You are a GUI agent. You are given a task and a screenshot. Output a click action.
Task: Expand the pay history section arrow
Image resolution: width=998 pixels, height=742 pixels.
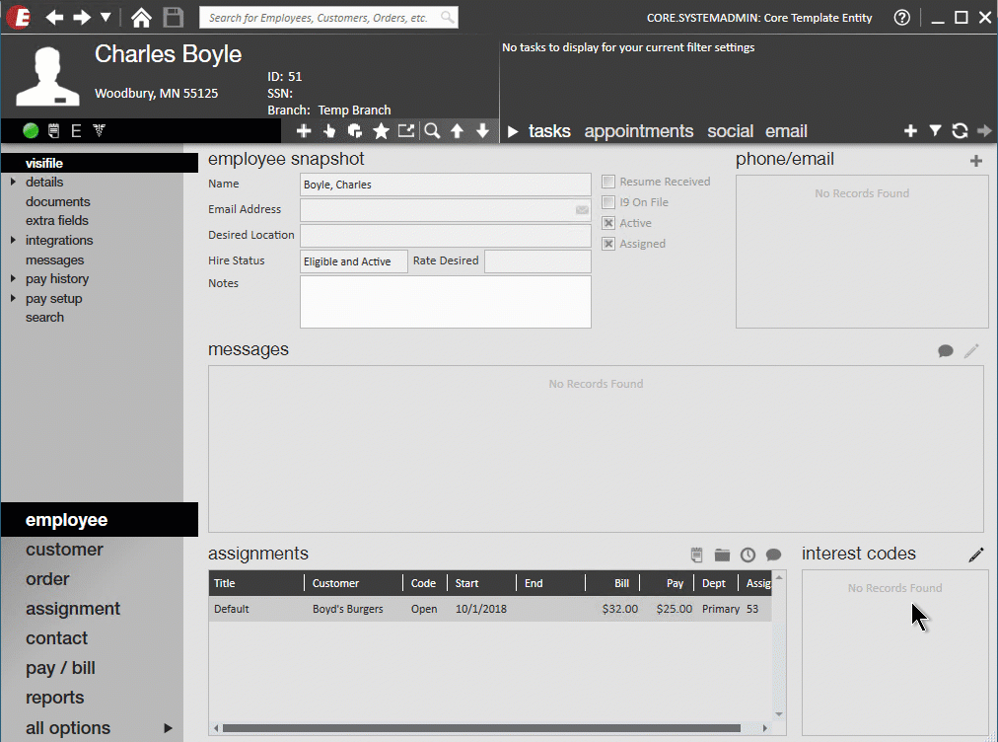tap(13, 279)
